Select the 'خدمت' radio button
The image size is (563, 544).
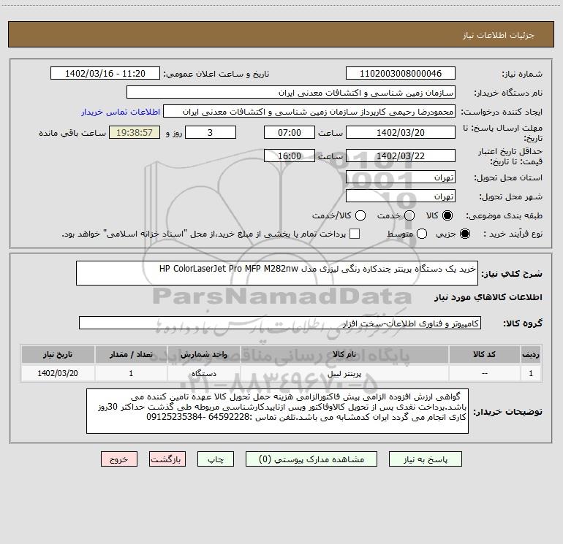409,215
